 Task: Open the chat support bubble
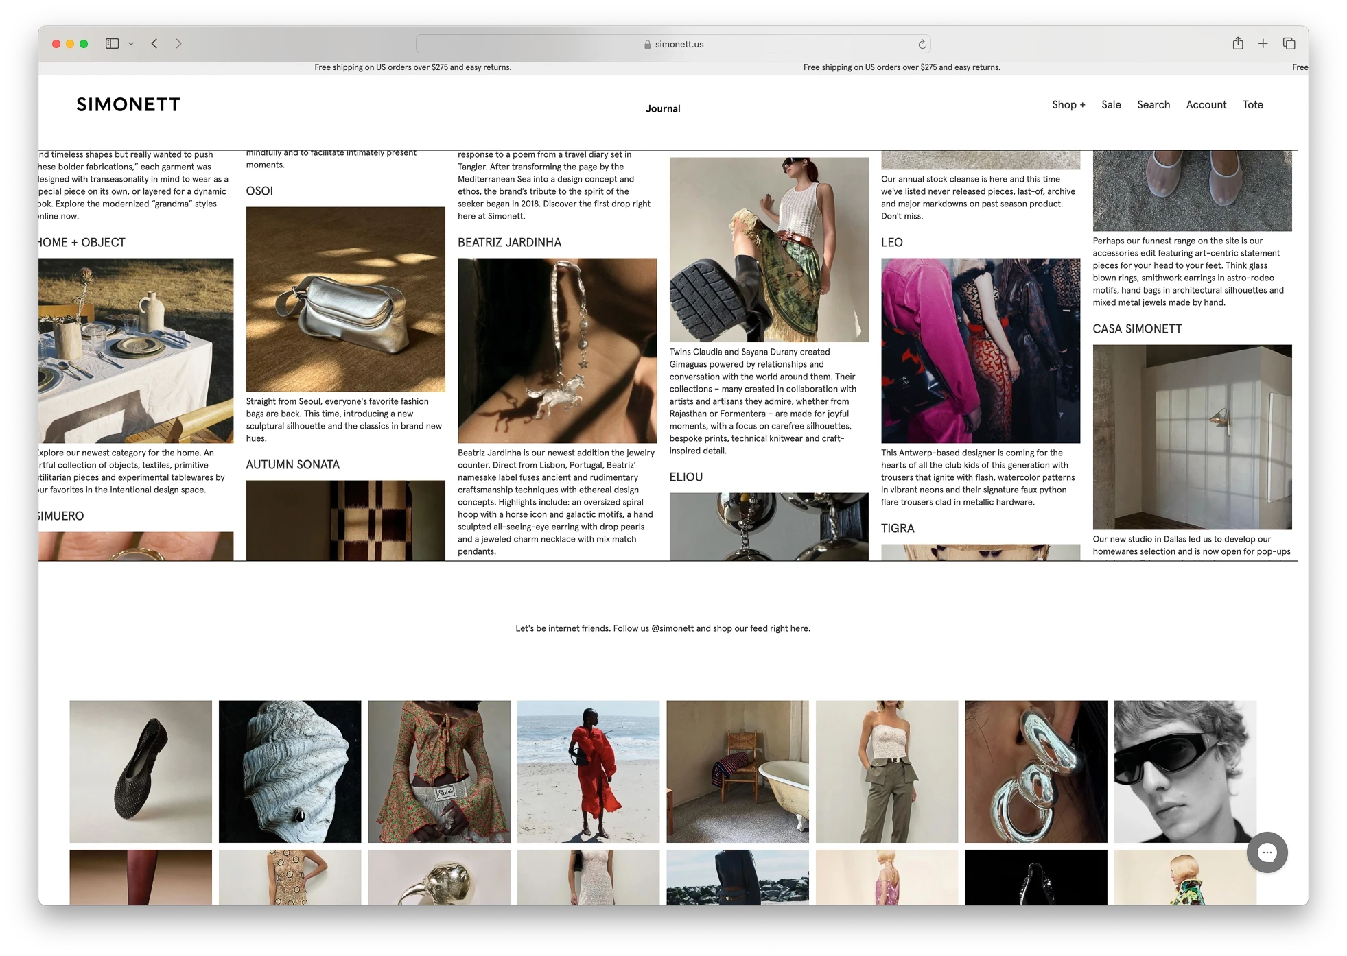[1267, 852]
